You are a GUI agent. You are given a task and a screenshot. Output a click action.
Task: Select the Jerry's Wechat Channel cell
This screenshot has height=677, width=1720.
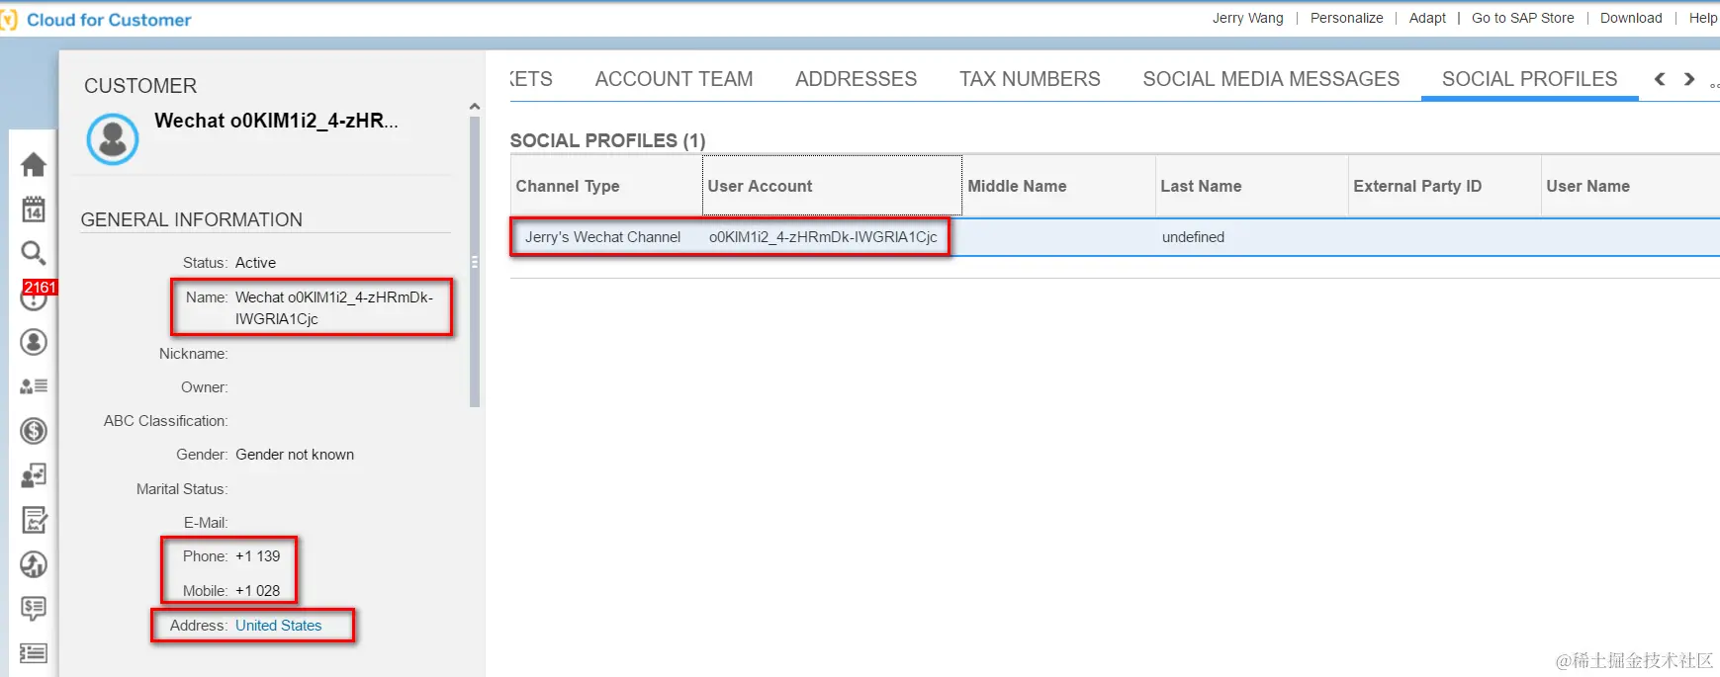point(602,237)
